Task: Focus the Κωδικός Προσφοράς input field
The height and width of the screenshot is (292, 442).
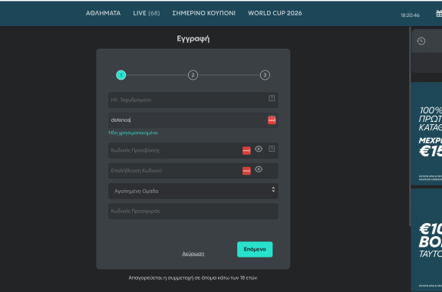Action: (193, 212)
